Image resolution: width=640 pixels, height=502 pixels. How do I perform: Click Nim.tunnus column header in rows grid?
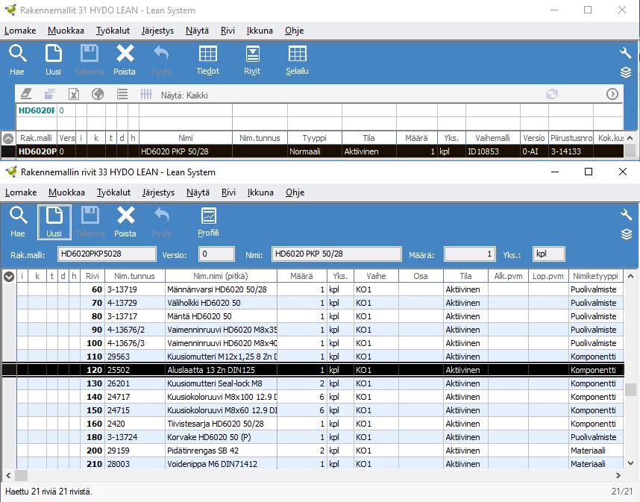click(x=135, y=276)
